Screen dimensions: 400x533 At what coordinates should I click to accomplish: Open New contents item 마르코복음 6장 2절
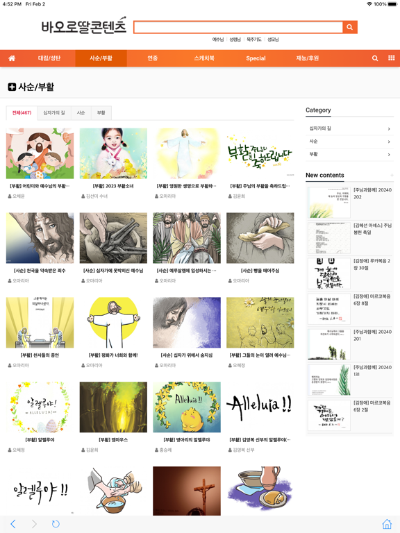[x=350, y=415]
